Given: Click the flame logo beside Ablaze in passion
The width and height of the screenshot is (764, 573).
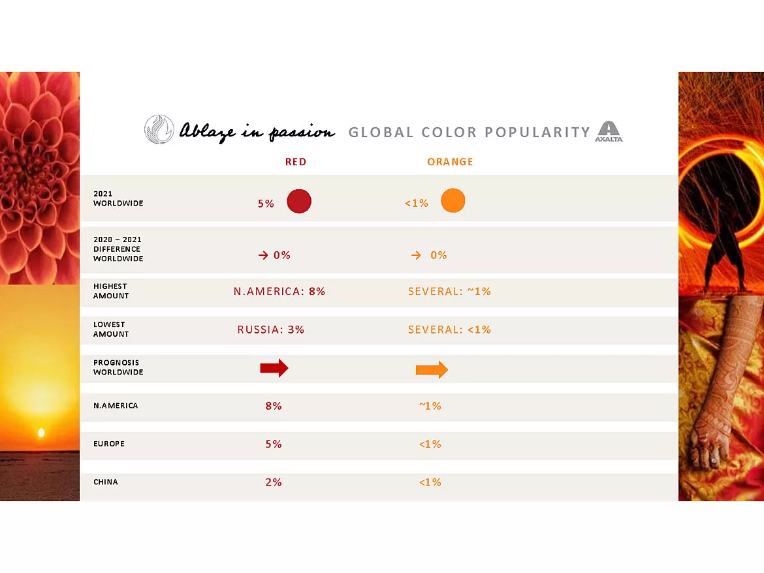Looking at the screenshot, I should point(159,129).
